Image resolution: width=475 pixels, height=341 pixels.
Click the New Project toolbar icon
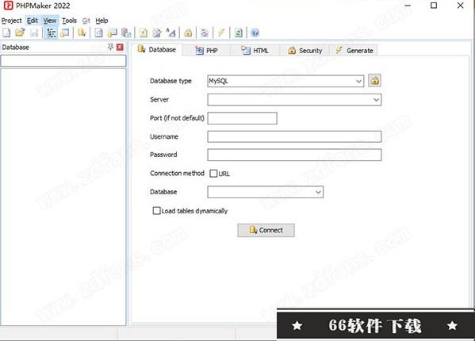6,33
